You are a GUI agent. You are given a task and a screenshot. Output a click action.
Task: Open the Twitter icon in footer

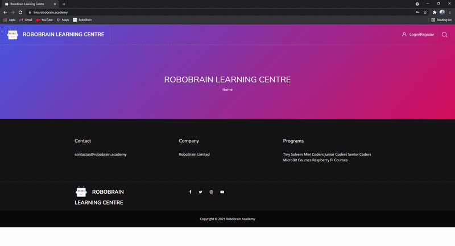[x=201, y=192]
